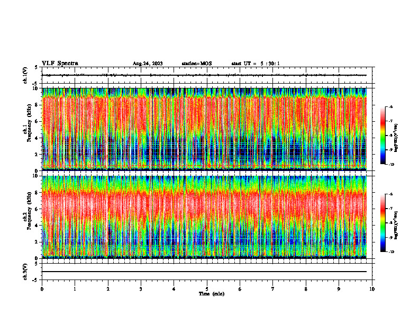Click the ch.1(V) axis label at the top
The width and height of the screenshot is (419, 324).
pyautogui.click(x=25, y=75)
